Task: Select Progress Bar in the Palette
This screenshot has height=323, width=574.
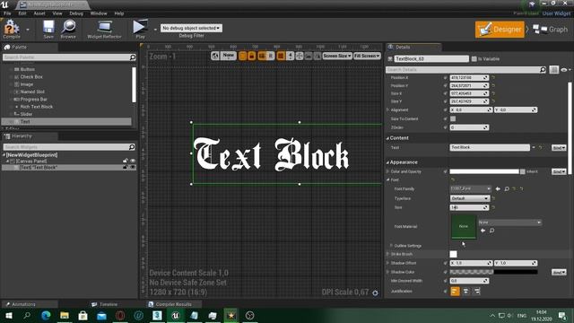Action: click(x=34, y=100)
